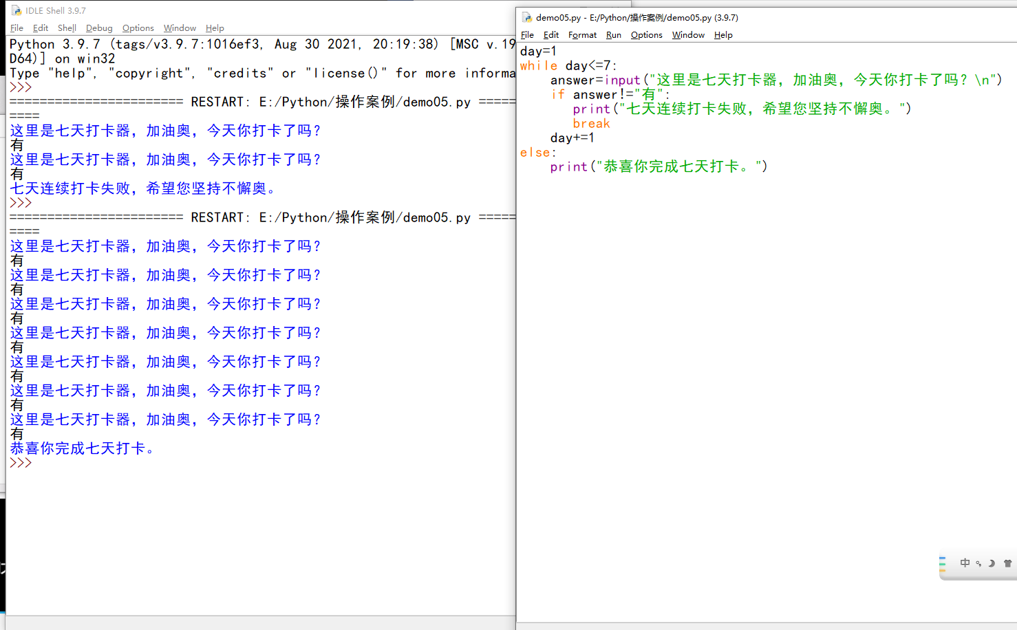Open Options menu in demo05.py editor
This screenshot has width=1017, height=630.
647,35
